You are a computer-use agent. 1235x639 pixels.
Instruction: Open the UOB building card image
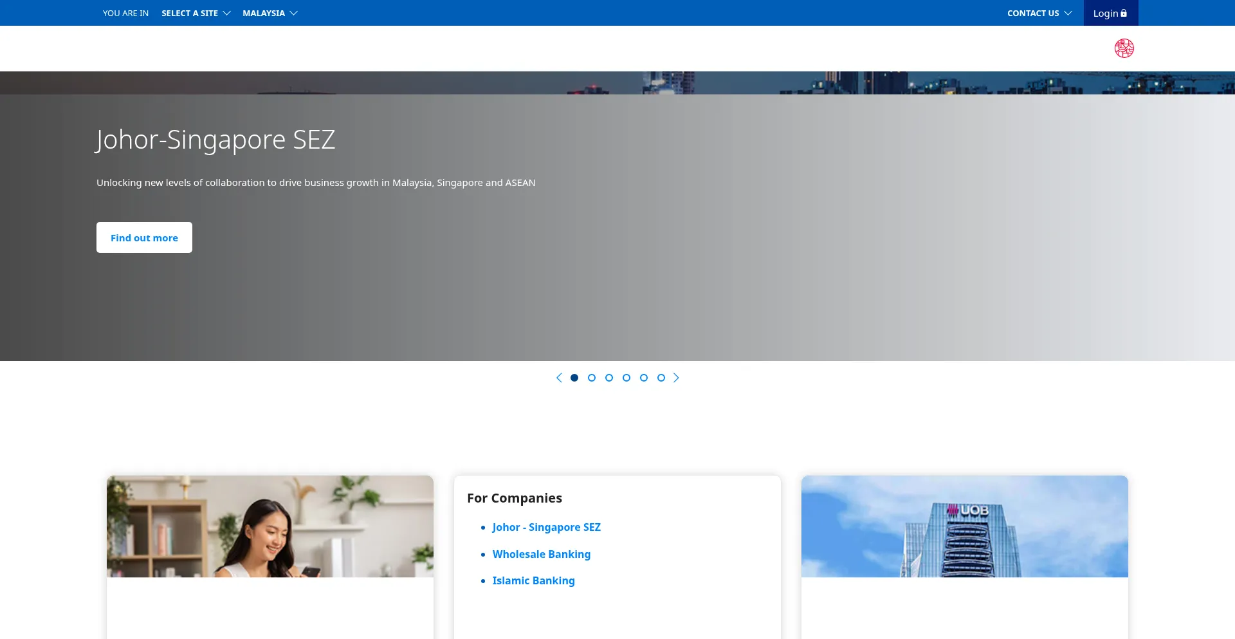965,526
